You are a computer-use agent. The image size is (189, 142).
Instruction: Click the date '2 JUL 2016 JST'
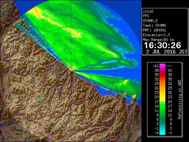167,52
